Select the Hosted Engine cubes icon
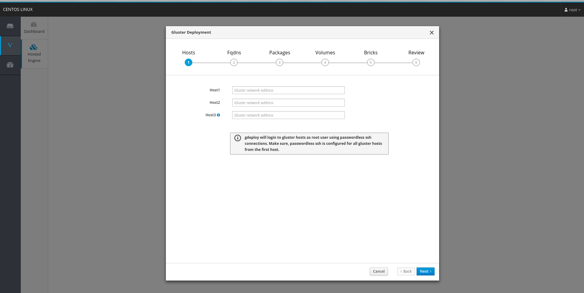This screenshot has height=293, width=584. [x=33, y=47]
